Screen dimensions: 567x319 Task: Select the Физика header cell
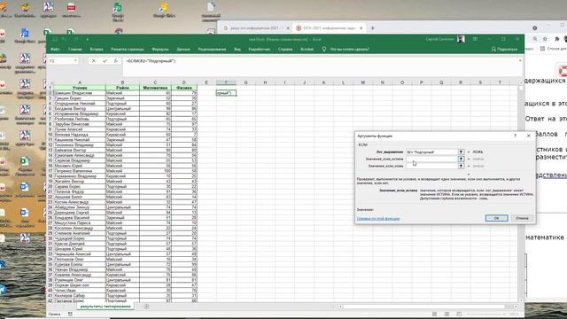click(184, 88)
